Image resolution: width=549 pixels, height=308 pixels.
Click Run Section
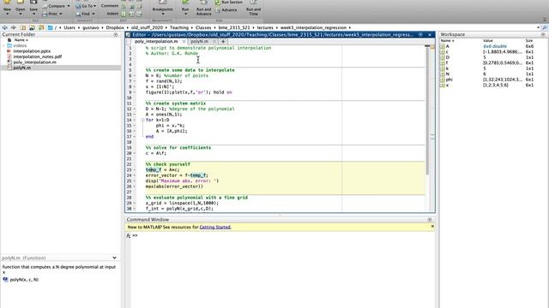(x=229, y=2)
